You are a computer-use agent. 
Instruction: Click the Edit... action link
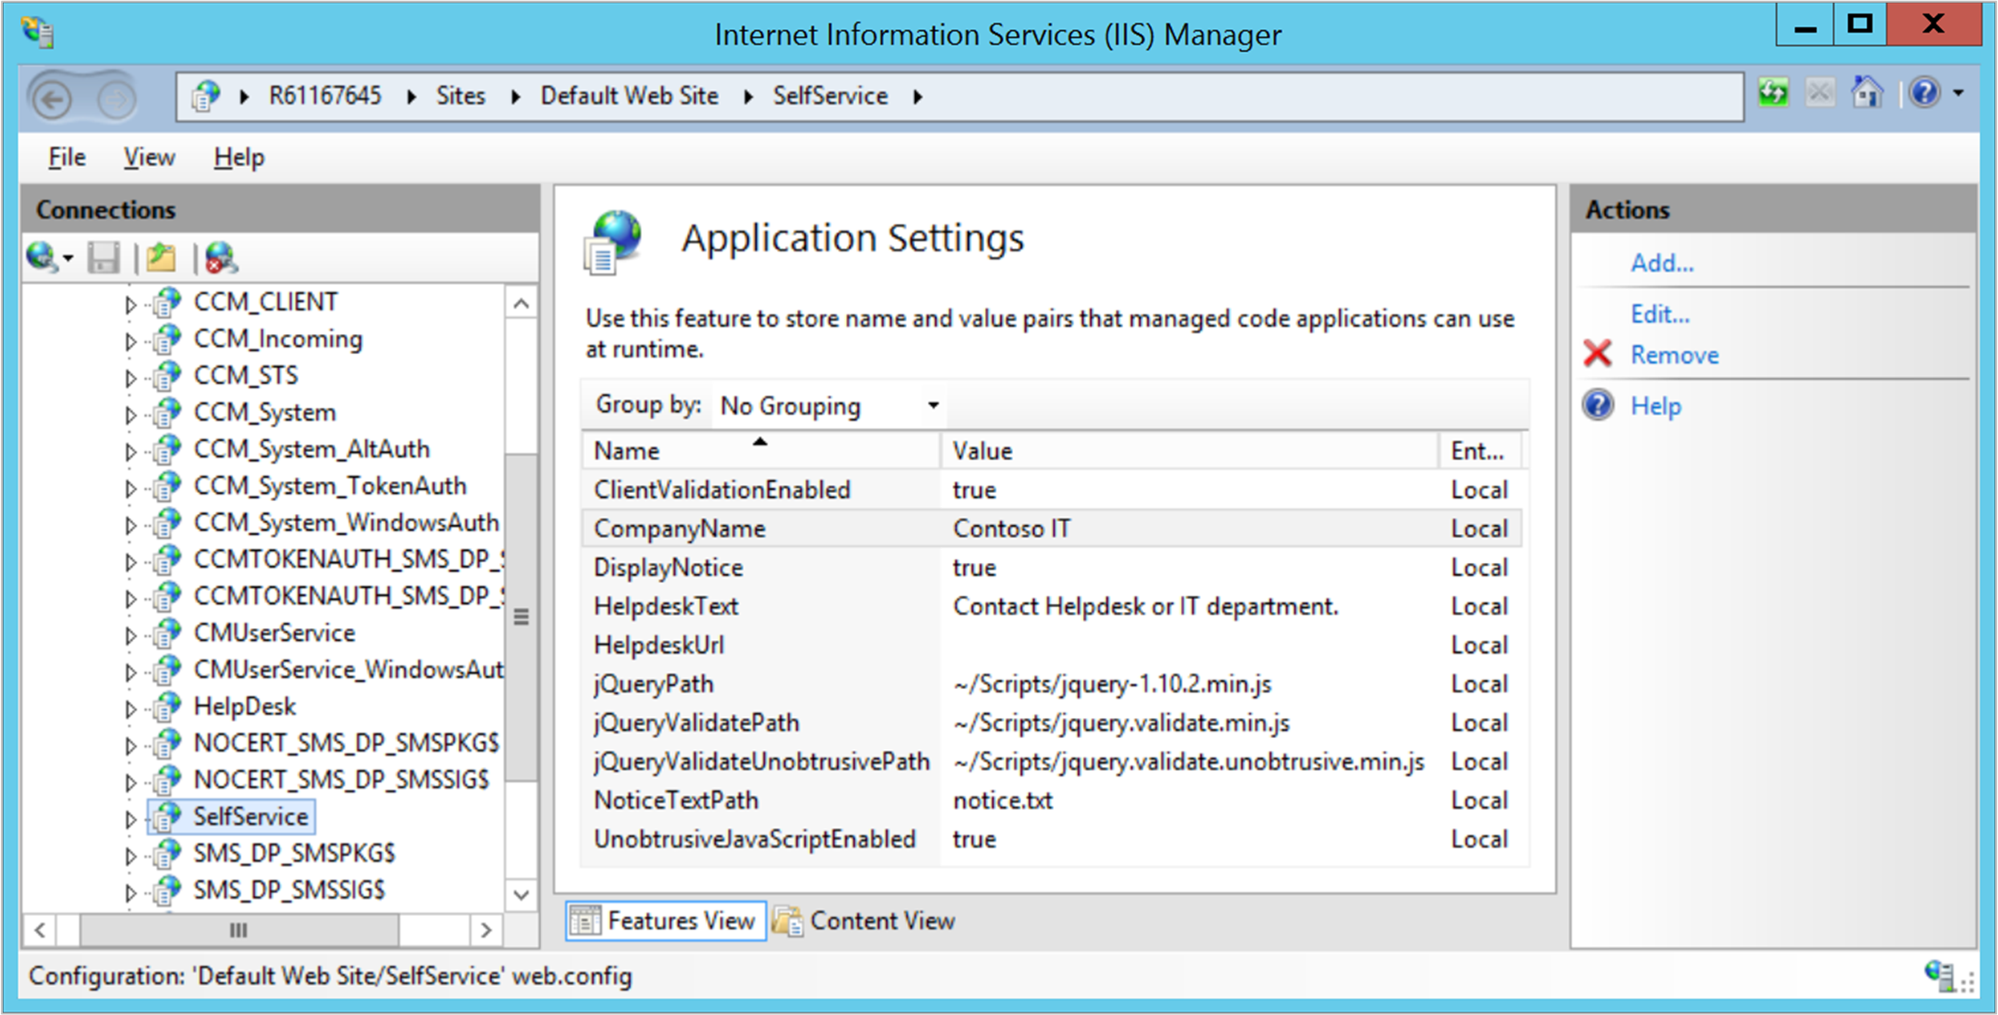1659,314
